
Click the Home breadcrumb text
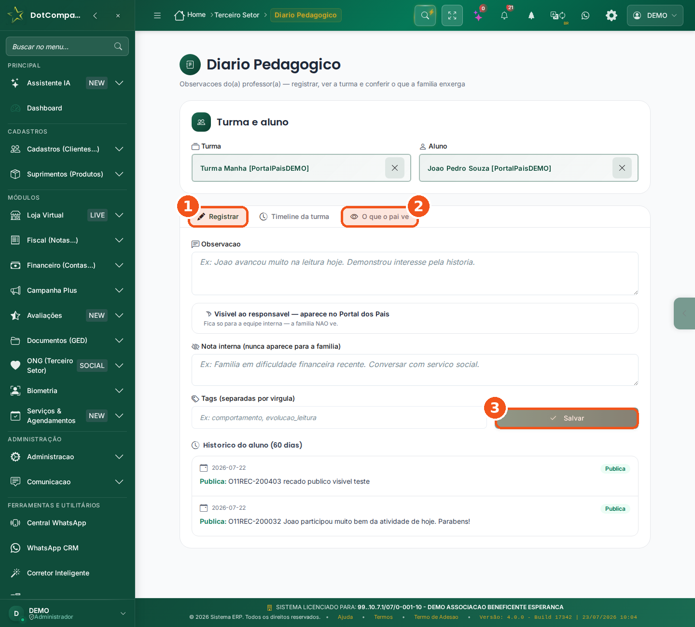pos(196,15)
